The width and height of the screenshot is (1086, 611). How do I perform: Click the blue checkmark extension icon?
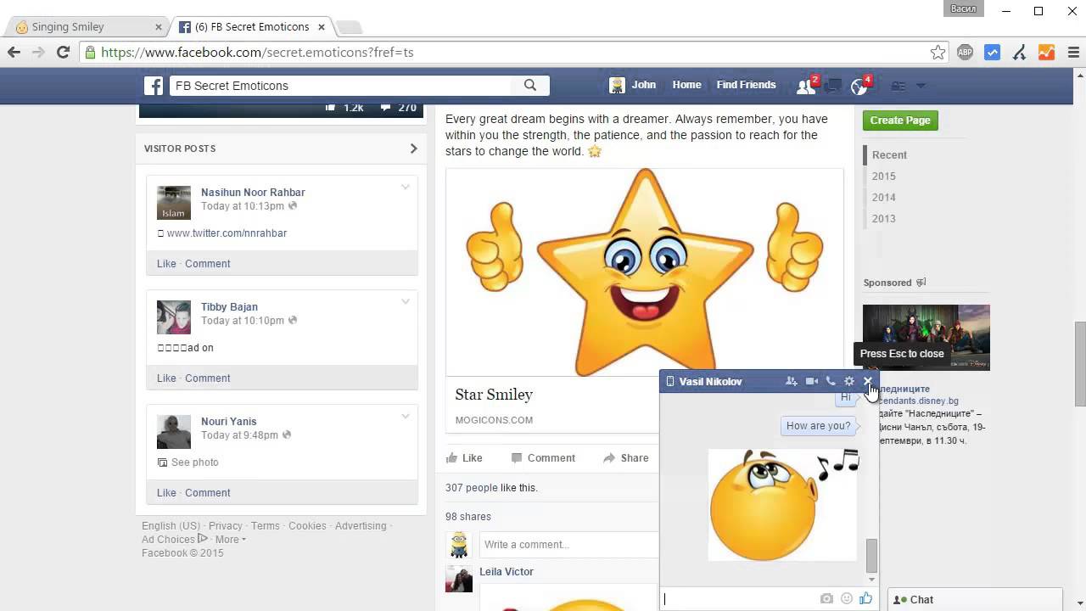(992, 53)
